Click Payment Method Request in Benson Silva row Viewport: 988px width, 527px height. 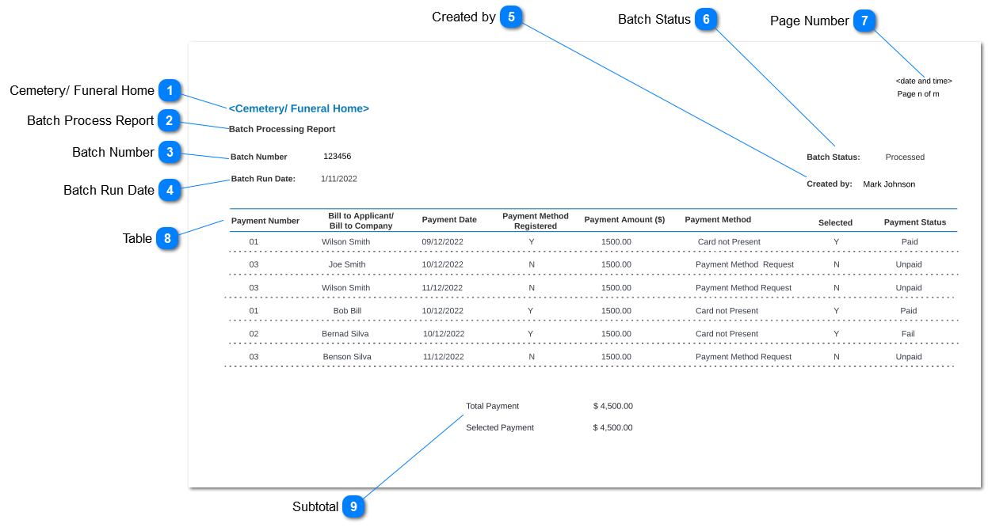[x=743, y=357]
